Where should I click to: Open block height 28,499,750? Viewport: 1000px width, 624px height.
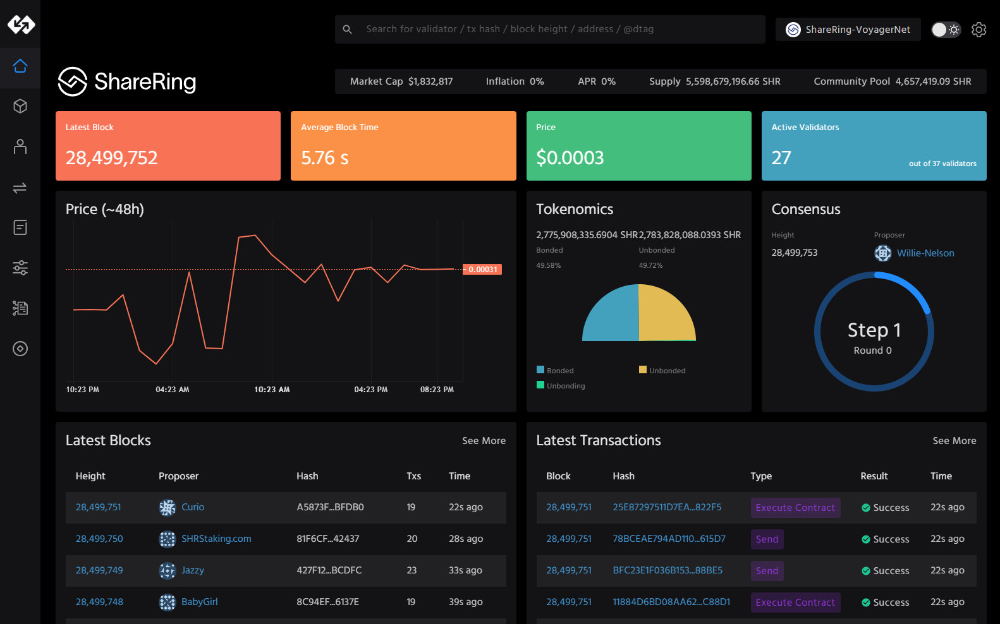[99, 539]
